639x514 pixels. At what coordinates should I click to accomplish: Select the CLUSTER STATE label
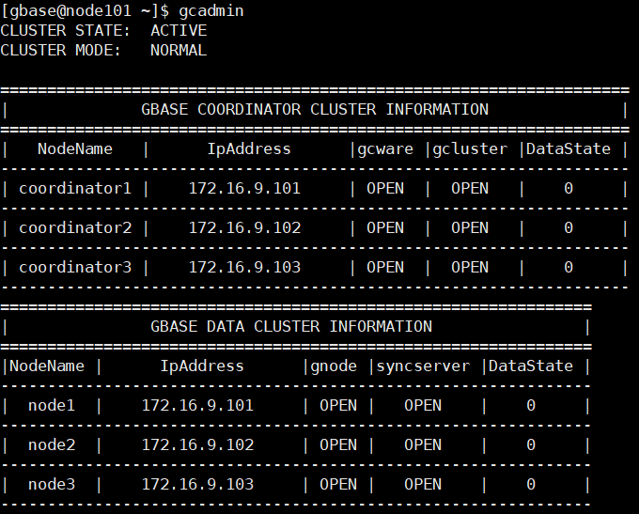65,31
